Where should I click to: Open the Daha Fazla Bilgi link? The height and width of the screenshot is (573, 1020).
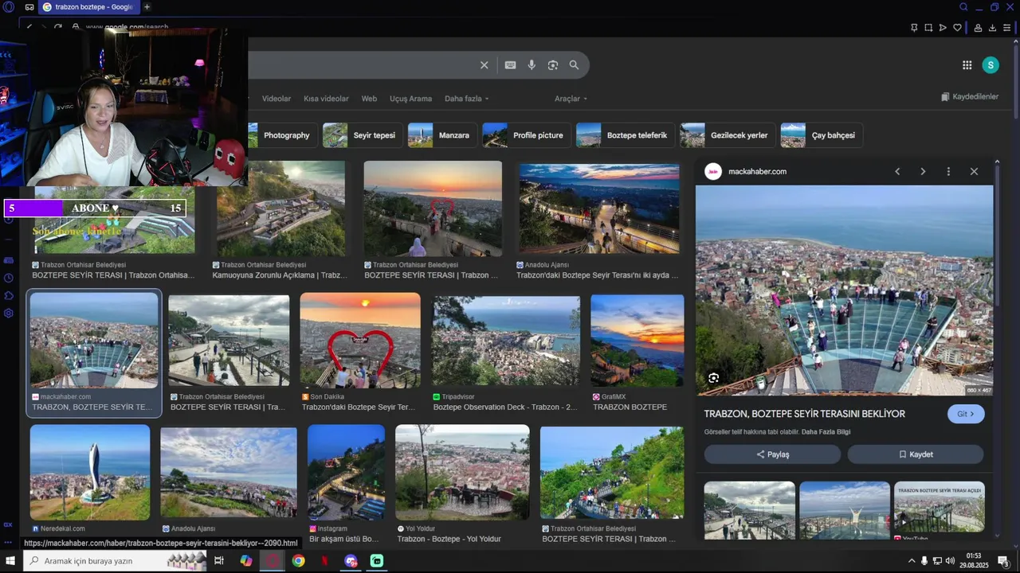826,432
